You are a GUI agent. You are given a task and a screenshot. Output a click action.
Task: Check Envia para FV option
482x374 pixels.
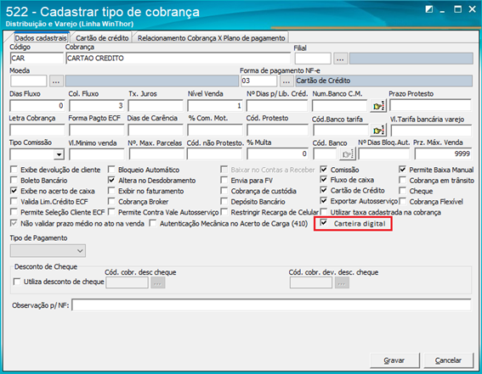224,180
